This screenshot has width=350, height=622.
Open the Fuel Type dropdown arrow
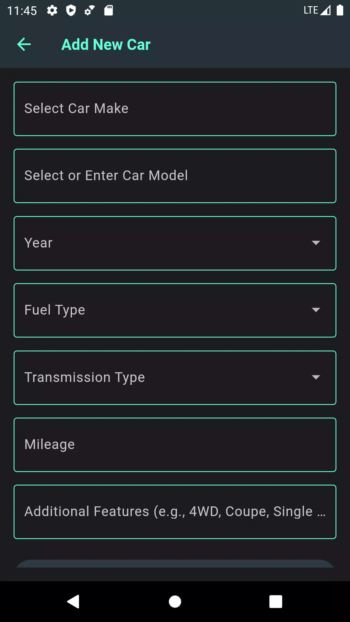(316, 310)
